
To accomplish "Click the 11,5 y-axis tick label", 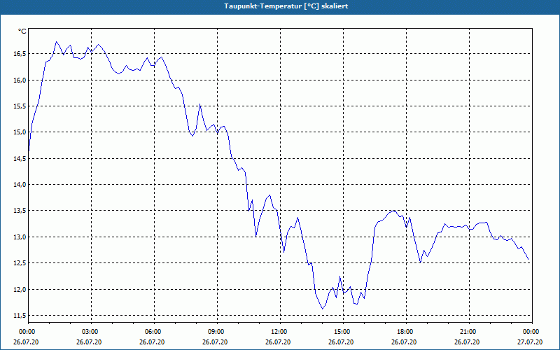I will point(20,316).
